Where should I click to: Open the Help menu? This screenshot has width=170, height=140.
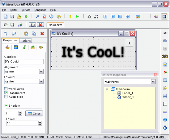click(53, 10)
